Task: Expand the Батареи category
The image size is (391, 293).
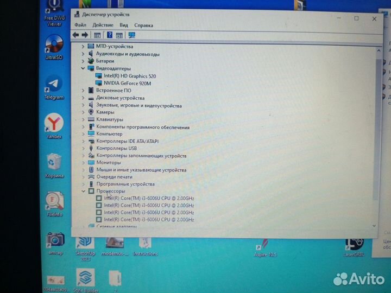Action: pyautogui.click(x=83, y=61)
